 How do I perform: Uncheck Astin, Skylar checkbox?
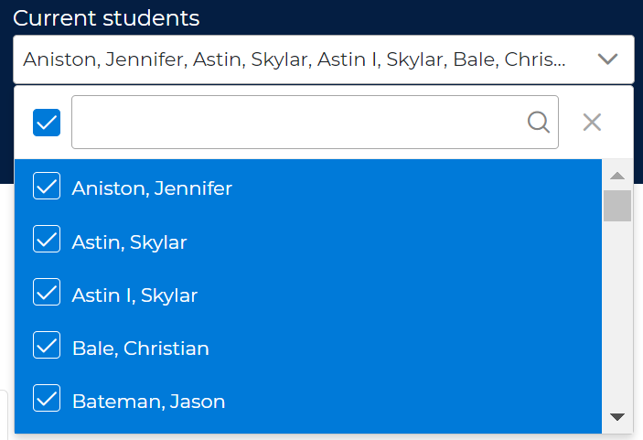[x=47, y=241]
